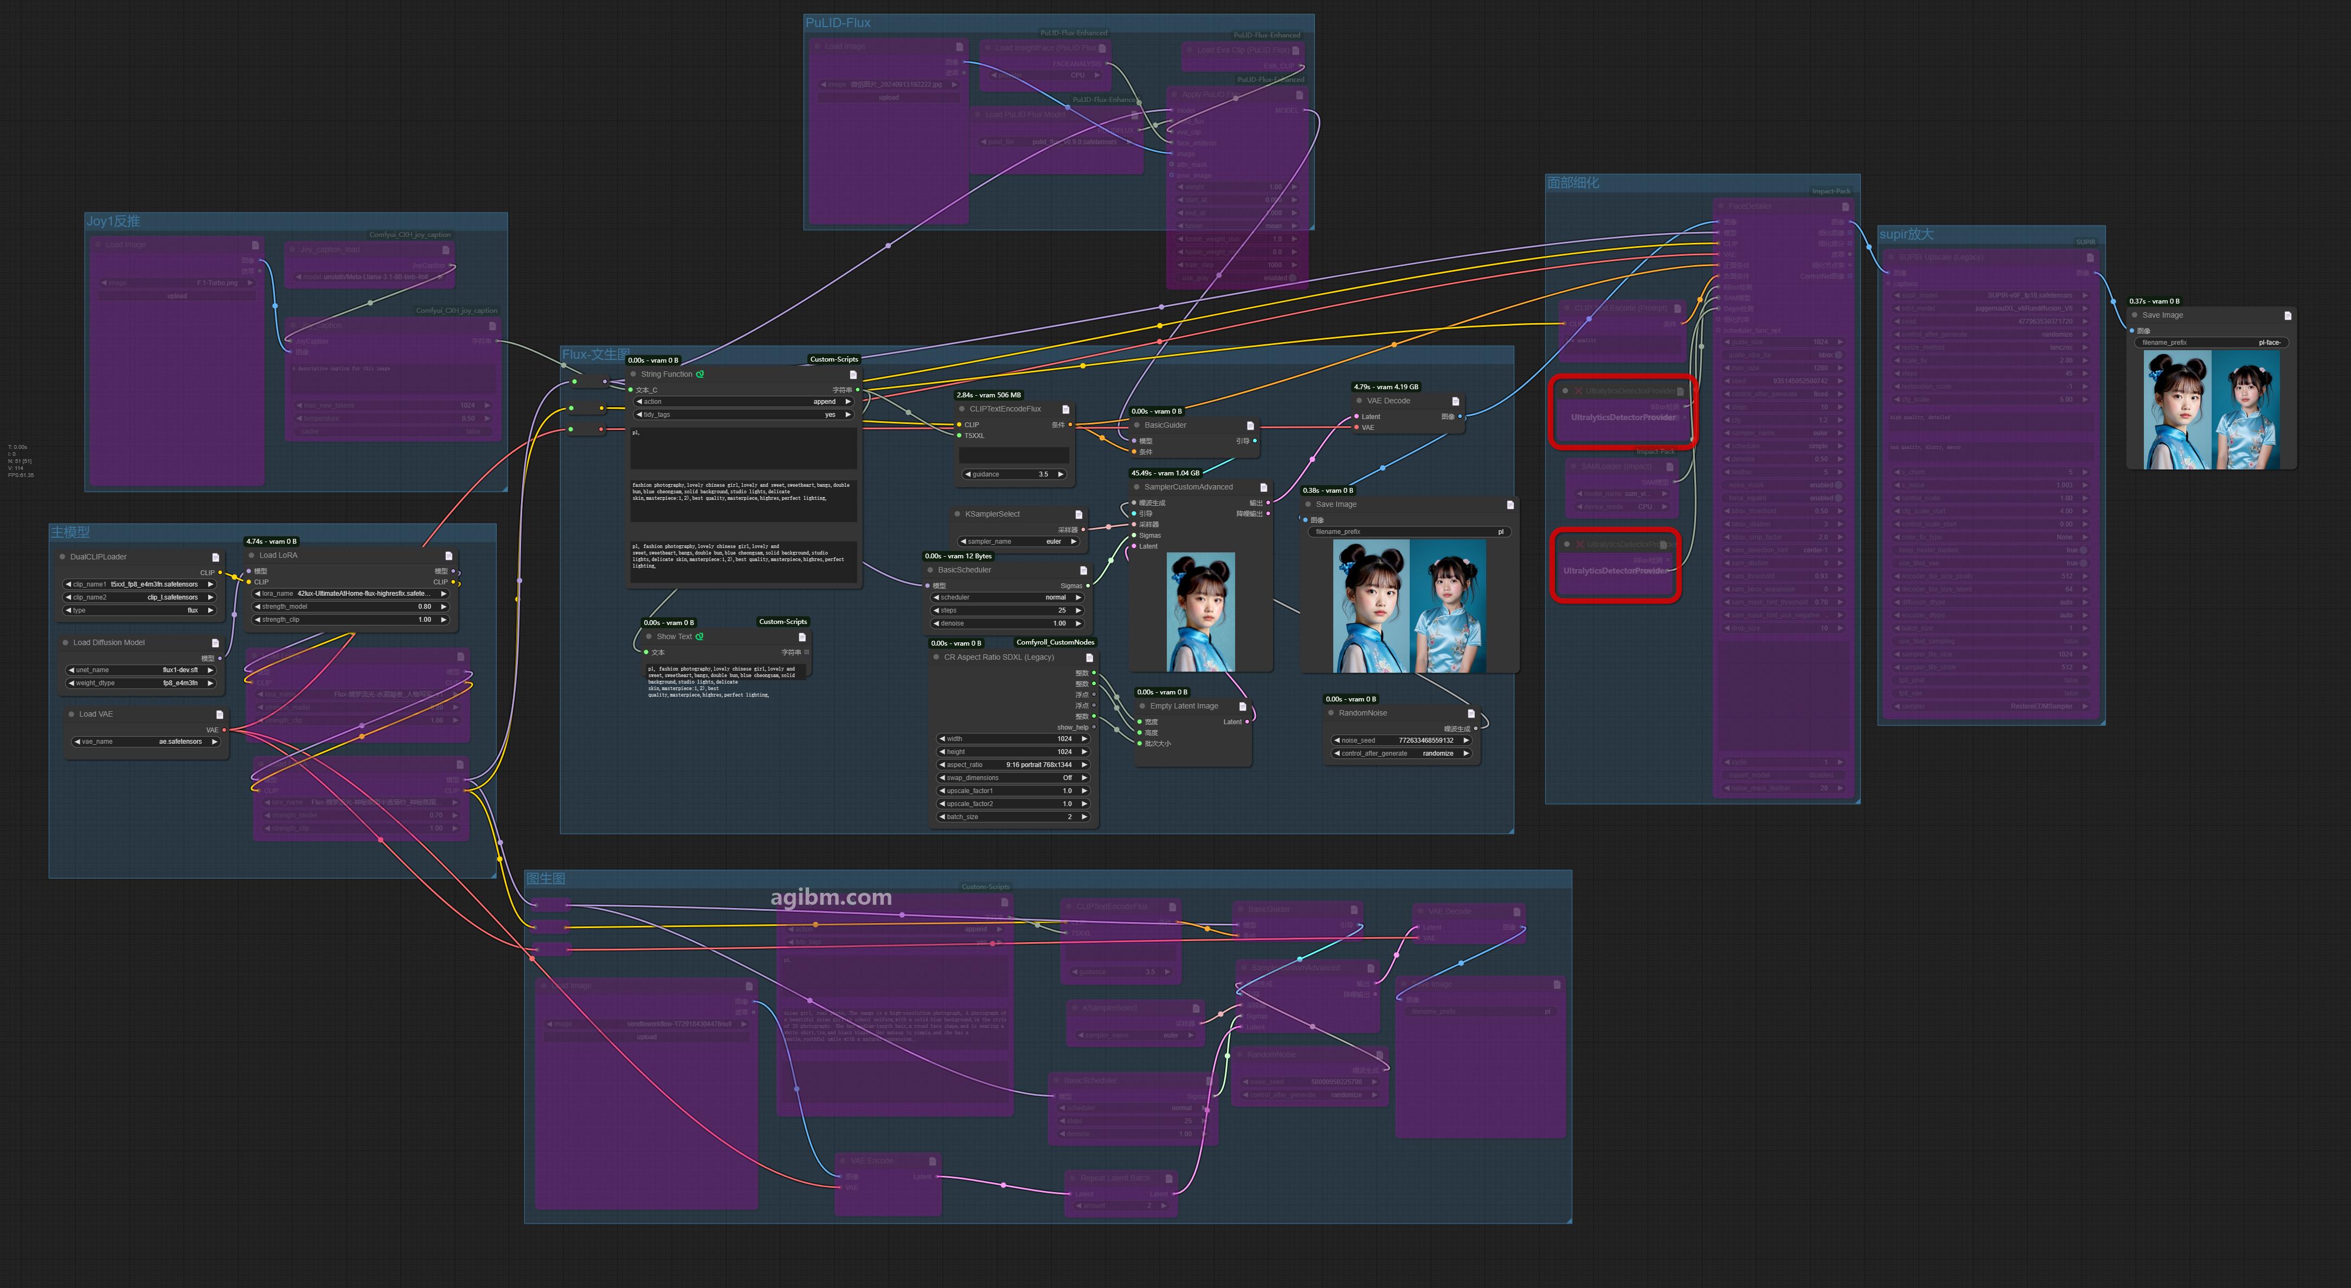The width and height of the screenshot is (2351, 1288).
Task: Open lora_name dropdown showing 42lux-UltimateAtHome
Action: [x=350, y=593]
